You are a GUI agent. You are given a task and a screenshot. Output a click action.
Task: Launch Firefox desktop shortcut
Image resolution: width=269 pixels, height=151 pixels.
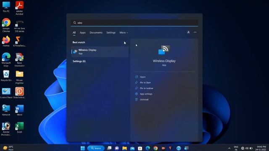[x=6, y=41]
